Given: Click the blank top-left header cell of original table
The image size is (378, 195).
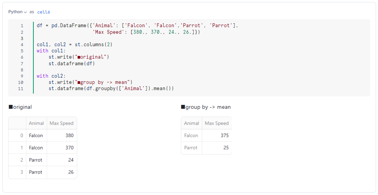Looking at the screenshot, I should (x=17, y=123).
